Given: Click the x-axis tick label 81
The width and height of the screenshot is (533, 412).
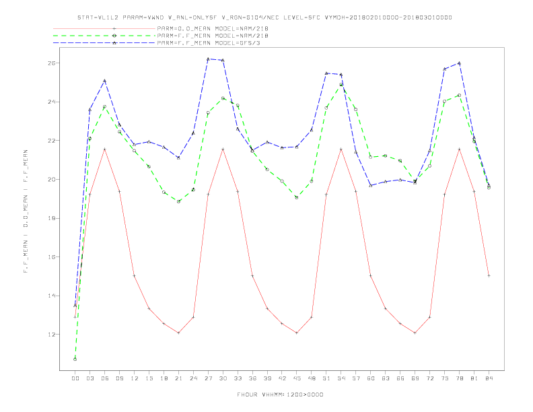Looking at the screenshot, I should click(x=474, y=378).
